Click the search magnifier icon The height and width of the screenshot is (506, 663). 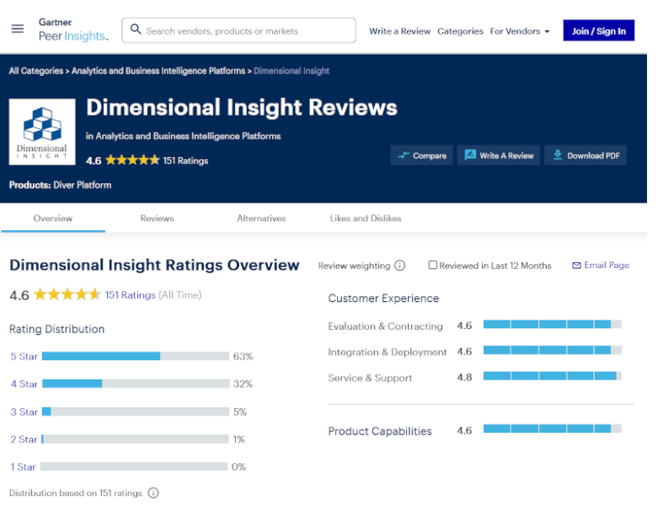(136, 30)
